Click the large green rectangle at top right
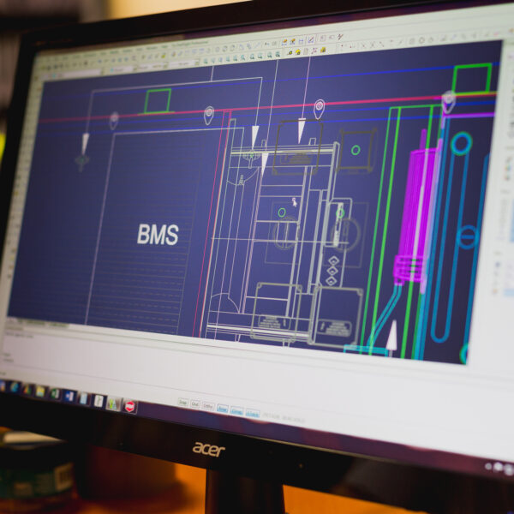 click(472, 79)
